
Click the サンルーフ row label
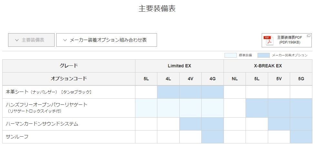[17, 137]
